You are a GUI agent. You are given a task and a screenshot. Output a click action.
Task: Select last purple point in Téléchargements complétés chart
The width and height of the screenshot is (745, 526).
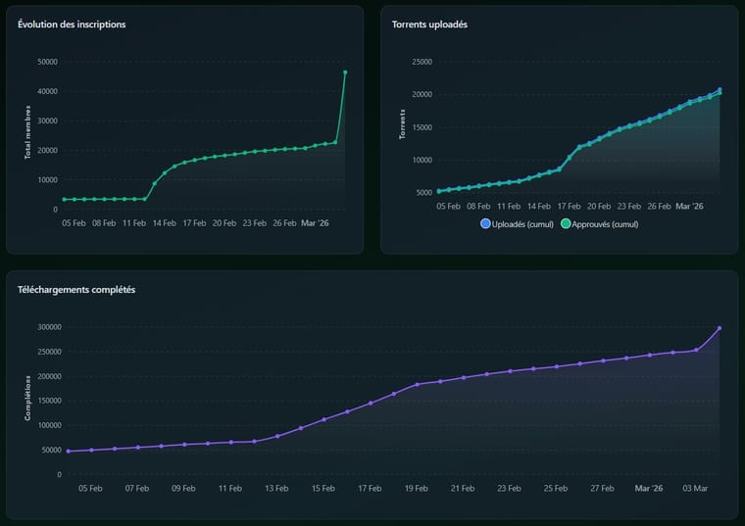pos(720,328)
